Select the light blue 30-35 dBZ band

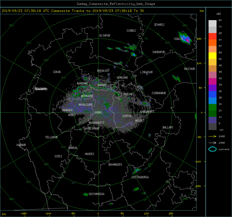(x=212, y=101)
